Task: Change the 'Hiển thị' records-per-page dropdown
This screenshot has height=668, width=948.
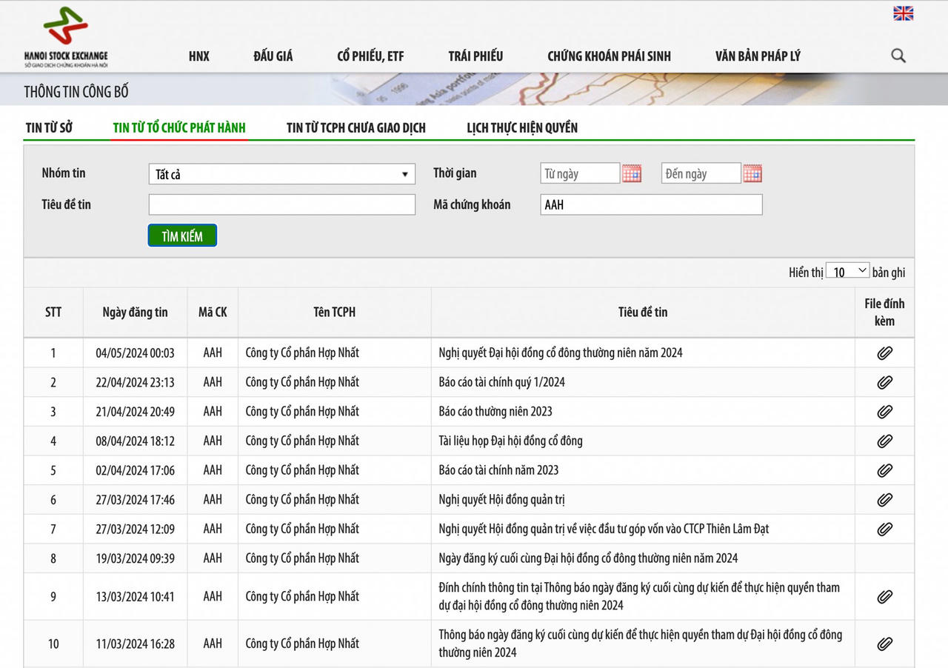Action: (x=847, y=272)
